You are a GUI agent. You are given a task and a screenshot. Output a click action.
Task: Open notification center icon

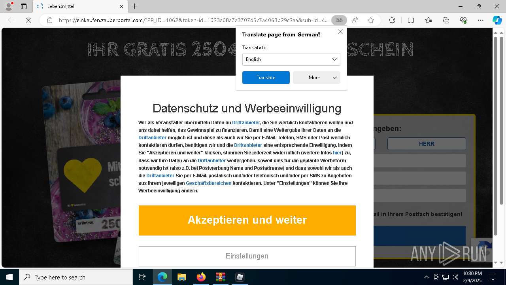(493, 277)
